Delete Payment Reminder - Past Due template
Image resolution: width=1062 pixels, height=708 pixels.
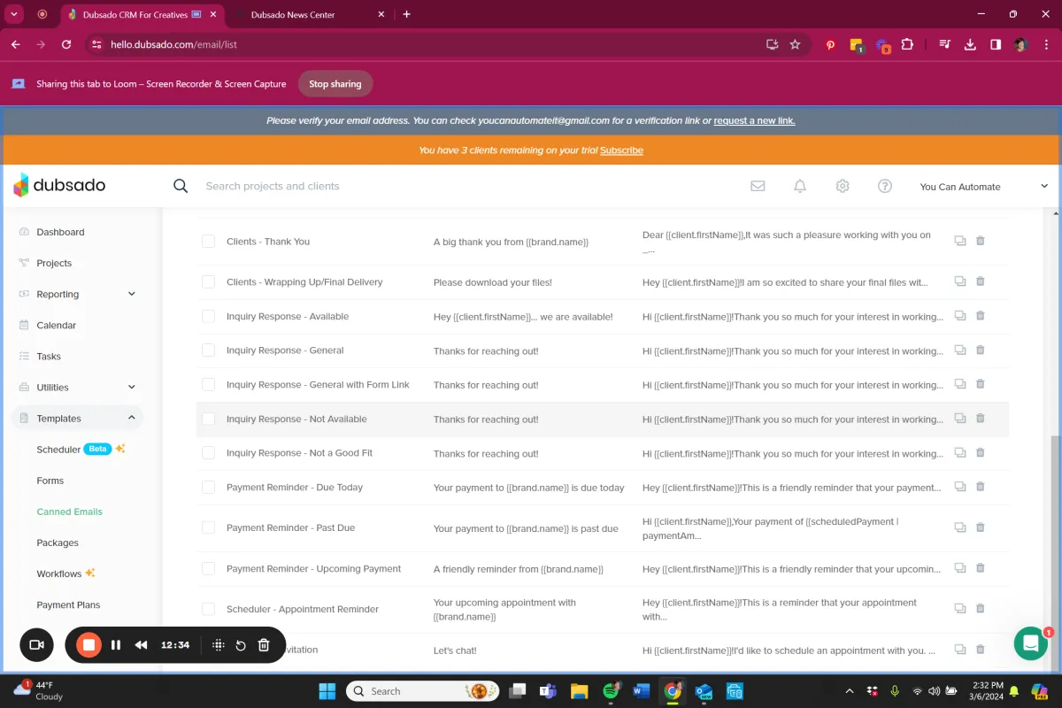pyautogui.click(x=981, y=527)
